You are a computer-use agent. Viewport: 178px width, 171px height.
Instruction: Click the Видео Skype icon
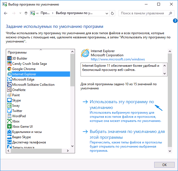tap(9, 137)
